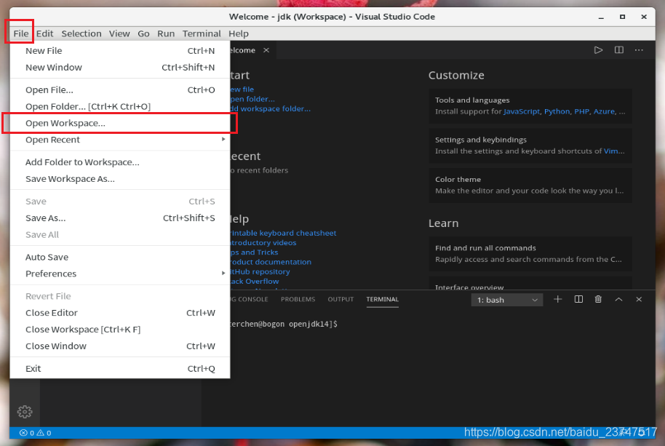The image size is (665, 446).
Task: Select Open Folder... menu entry
Action: tap(120, 106)
